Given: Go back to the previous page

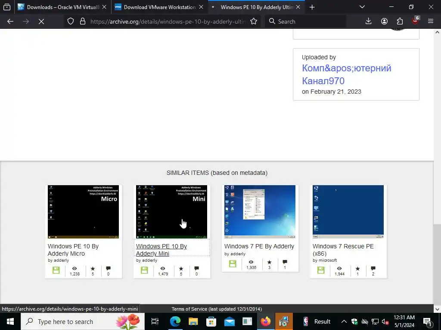Looking at the screenshot, I should coord(10,21).
